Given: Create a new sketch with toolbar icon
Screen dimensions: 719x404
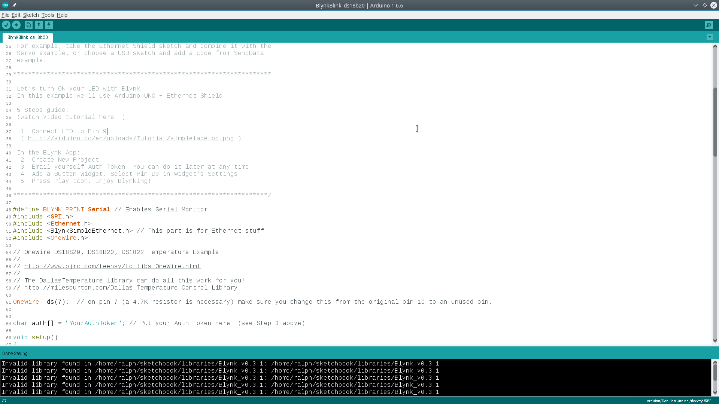Looking at the screenshot, I should (x=28, y=25).
